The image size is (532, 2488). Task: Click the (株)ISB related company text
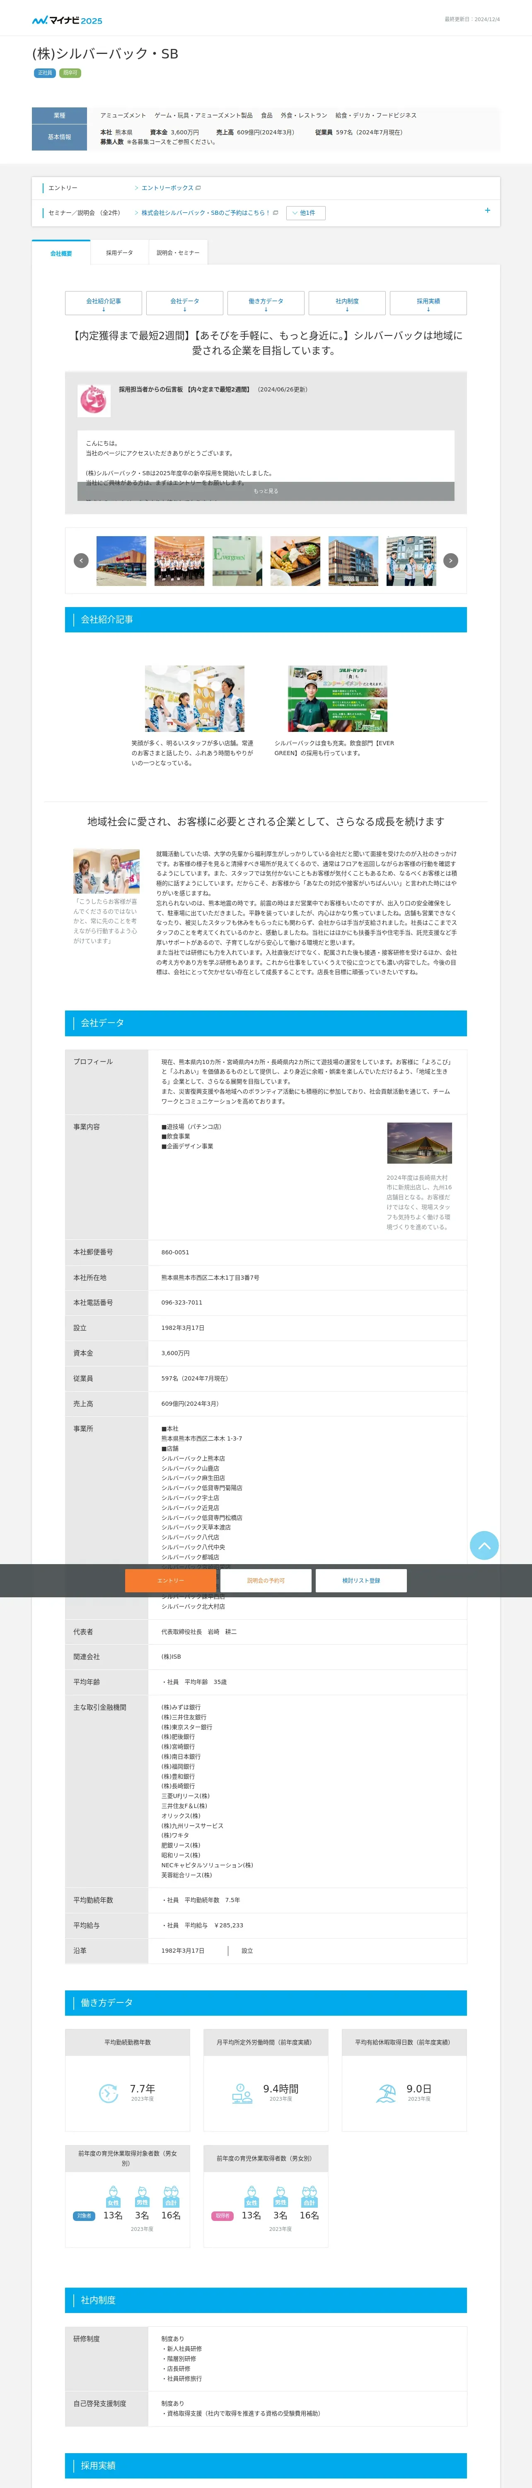tap(171, 1657)
